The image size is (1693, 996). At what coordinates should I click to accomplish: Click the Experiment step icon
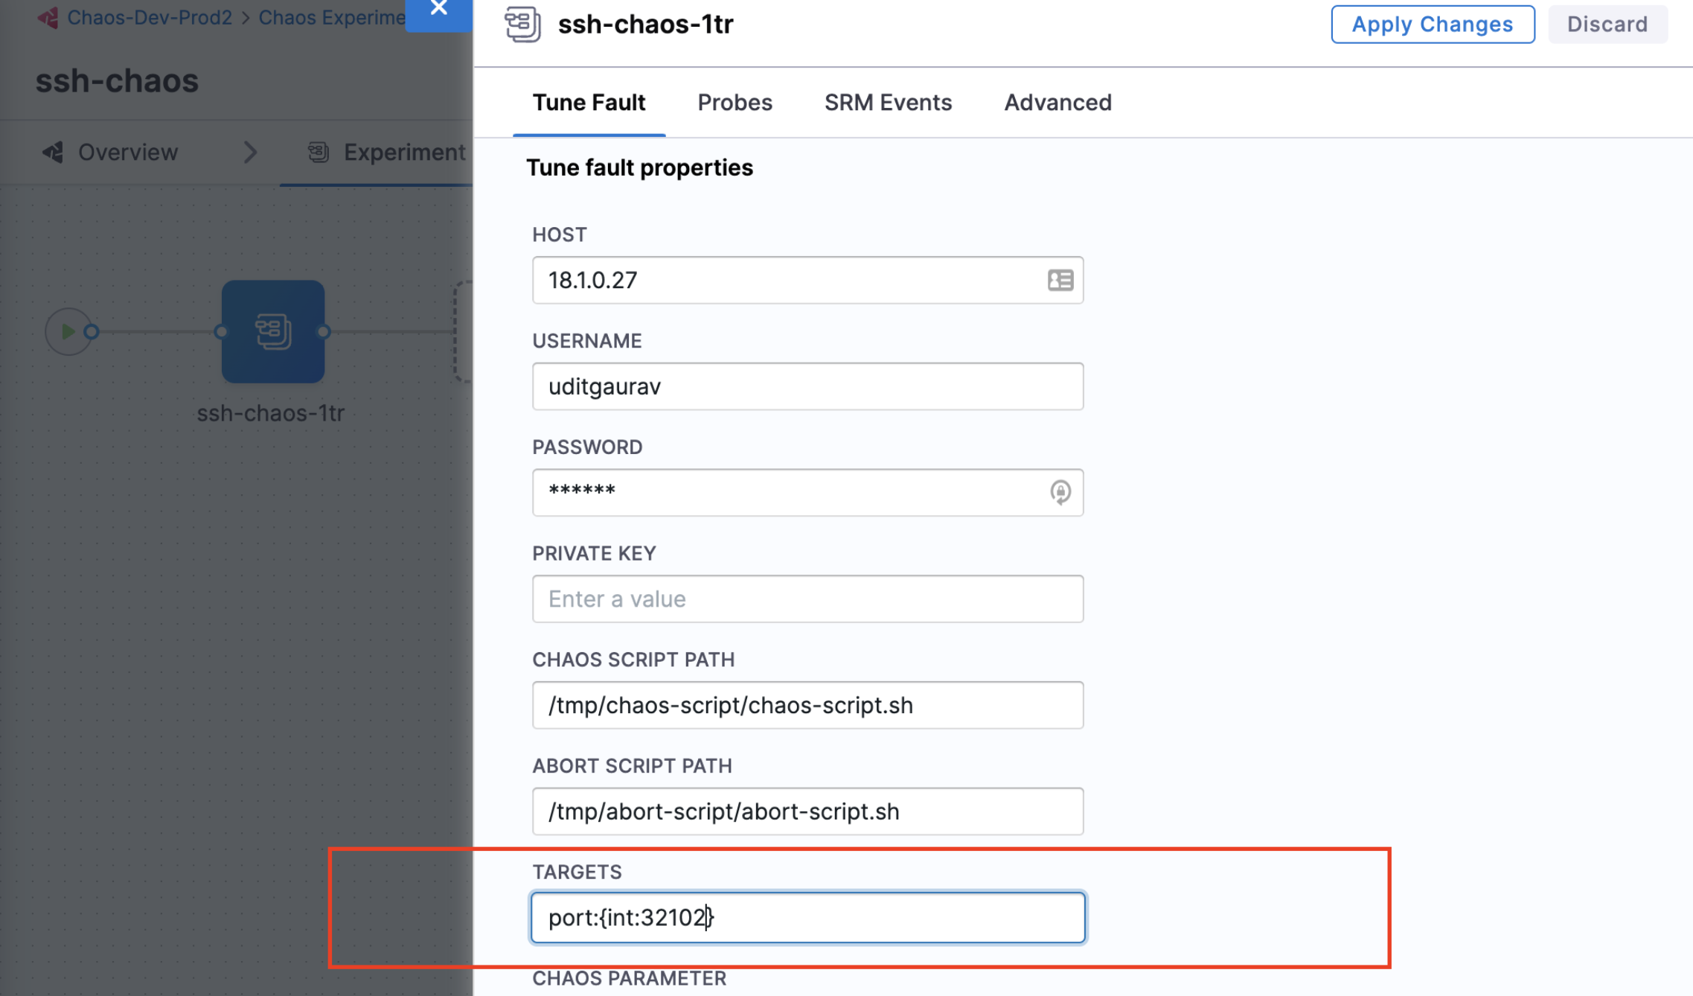click(x=319, y=153)
